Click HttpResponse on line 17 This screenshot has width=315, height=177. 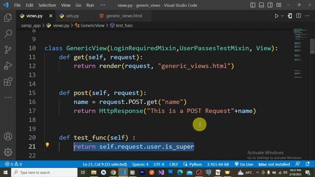pyautogui.click(x=121, y=111)
